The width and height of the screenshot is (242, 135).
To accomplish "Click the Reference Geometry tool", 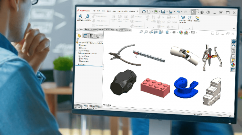I will pyautogui.click(x=183, y=19).
